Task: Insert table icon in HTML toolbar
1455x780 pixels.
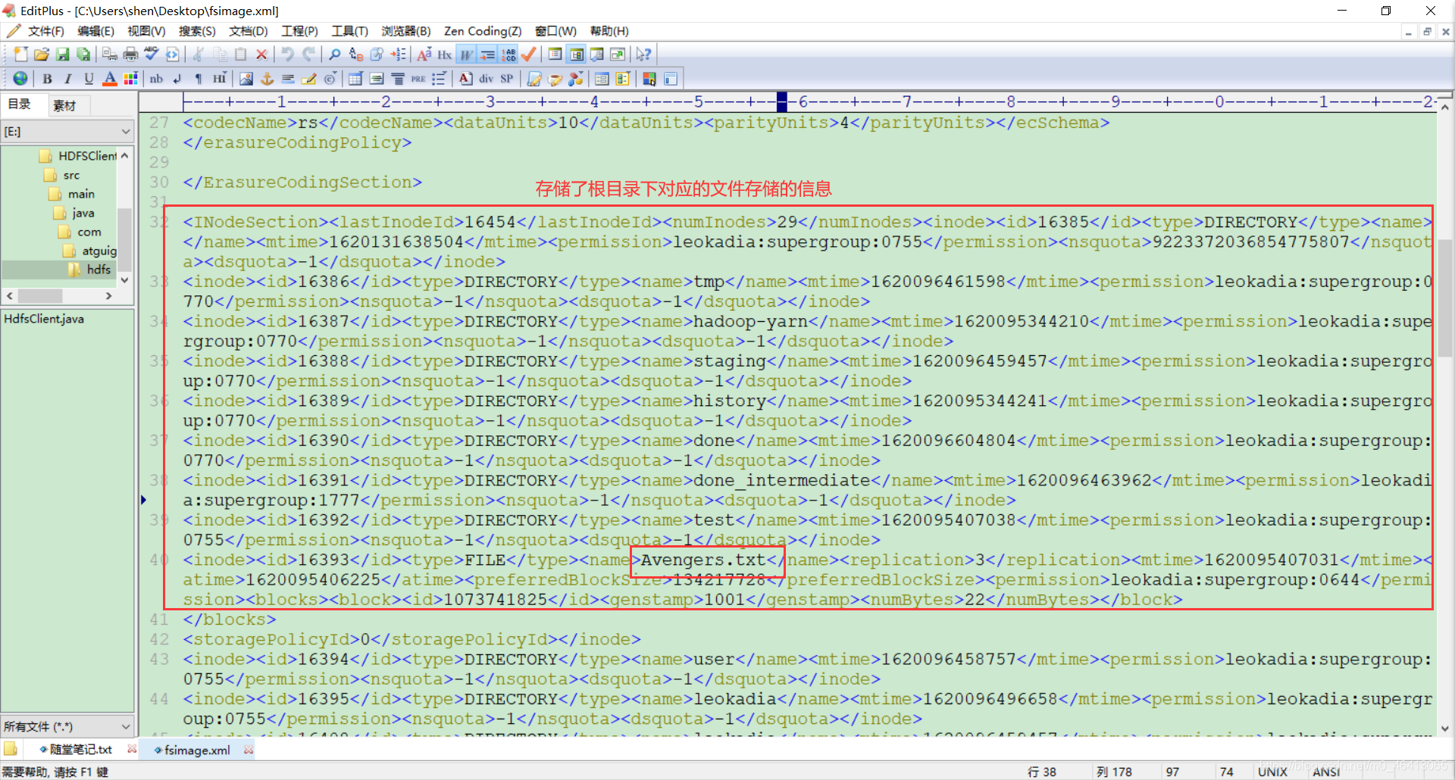Action: pos(355,78)
